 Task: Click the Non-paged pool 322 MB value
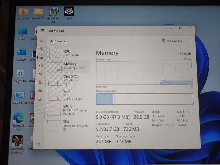[x=124, y=141]
